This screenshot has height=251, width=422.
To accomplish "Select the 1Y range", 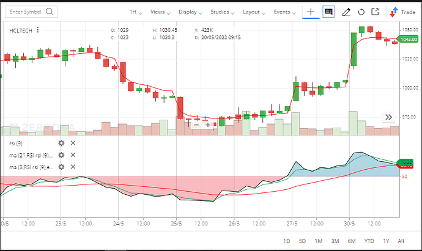I will [386, 241].
